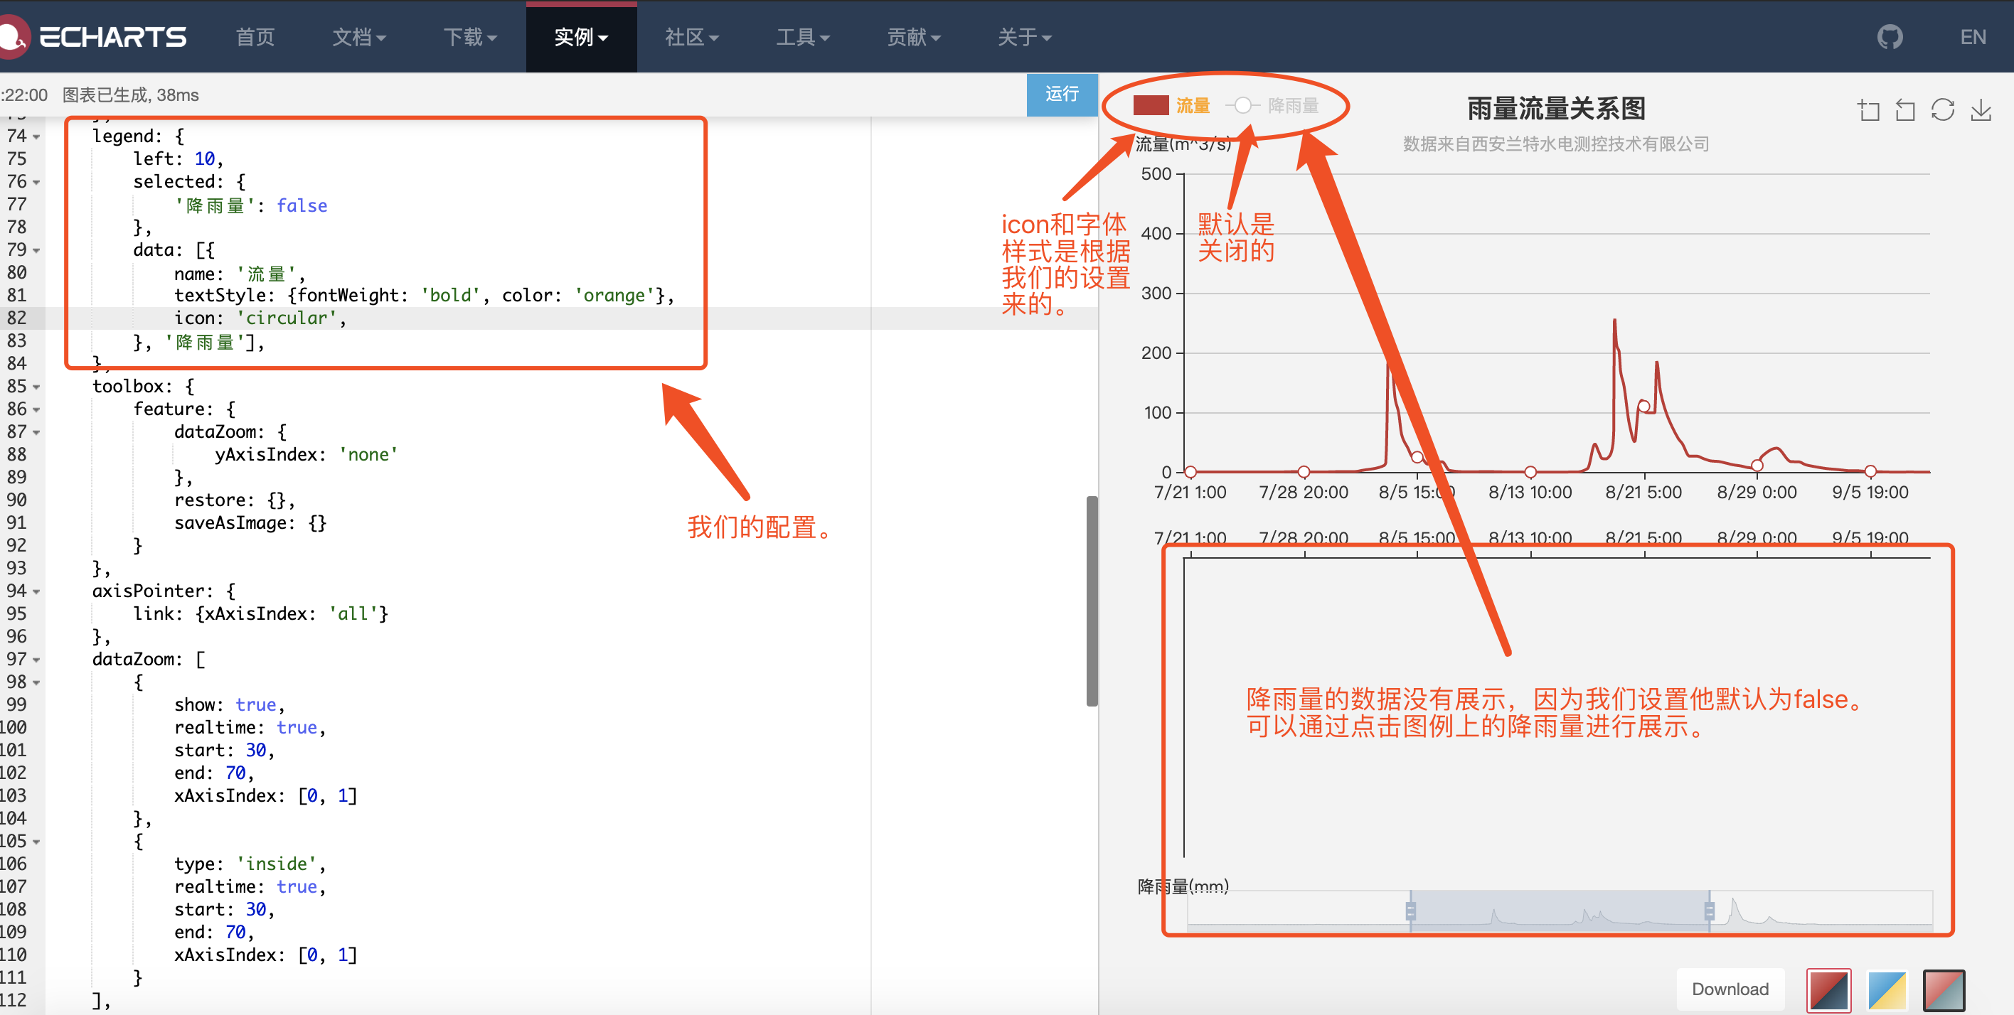Click the Download button

click(x=1730, y=989)
